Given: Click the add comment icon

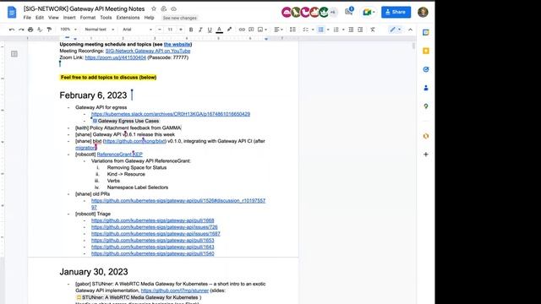Looking at the screenshot, I should tap(251, 30).
